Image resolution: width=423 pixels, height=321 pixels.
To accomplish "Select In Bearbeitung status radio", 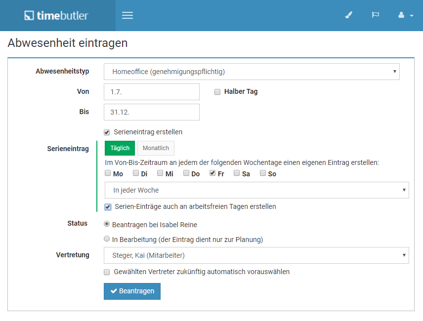I will [107, 239].
